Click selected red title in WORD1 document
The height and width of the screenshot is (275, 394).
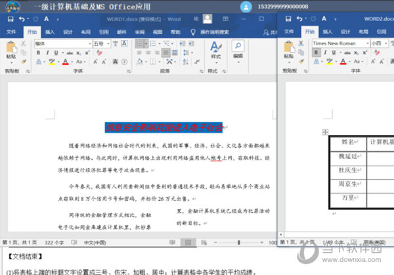click(164, 128)
